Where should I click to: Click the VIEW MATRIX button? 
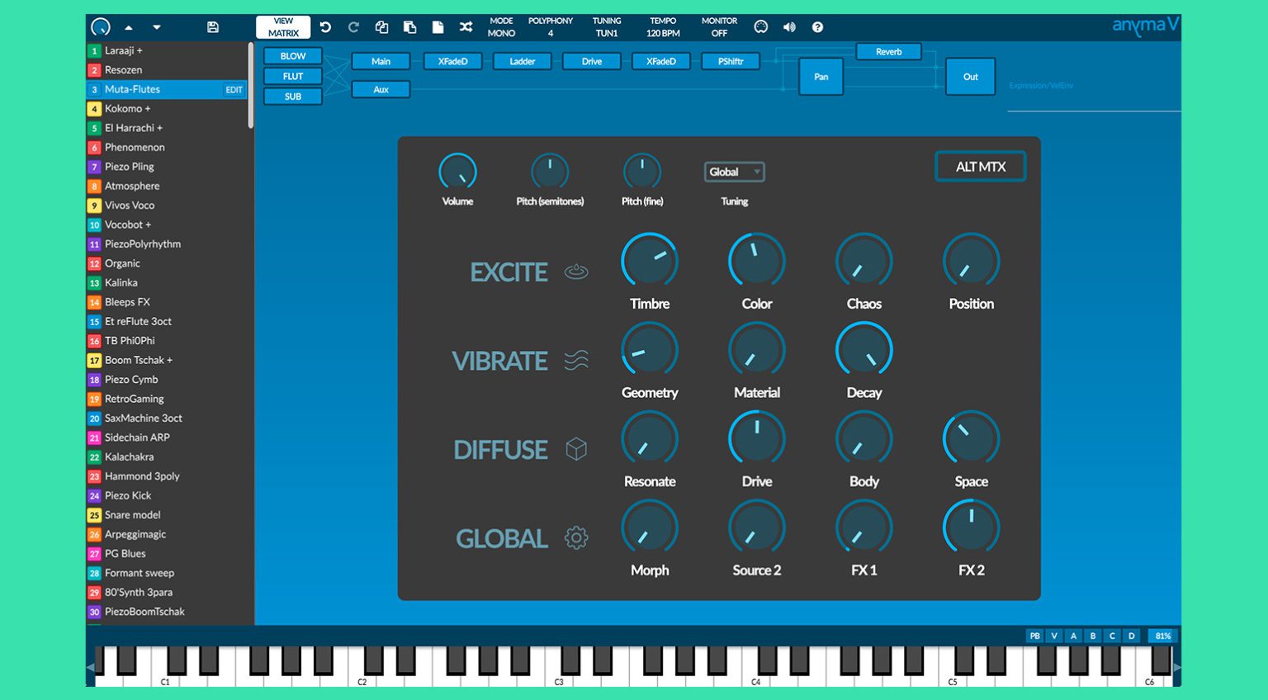click(283, 27)
